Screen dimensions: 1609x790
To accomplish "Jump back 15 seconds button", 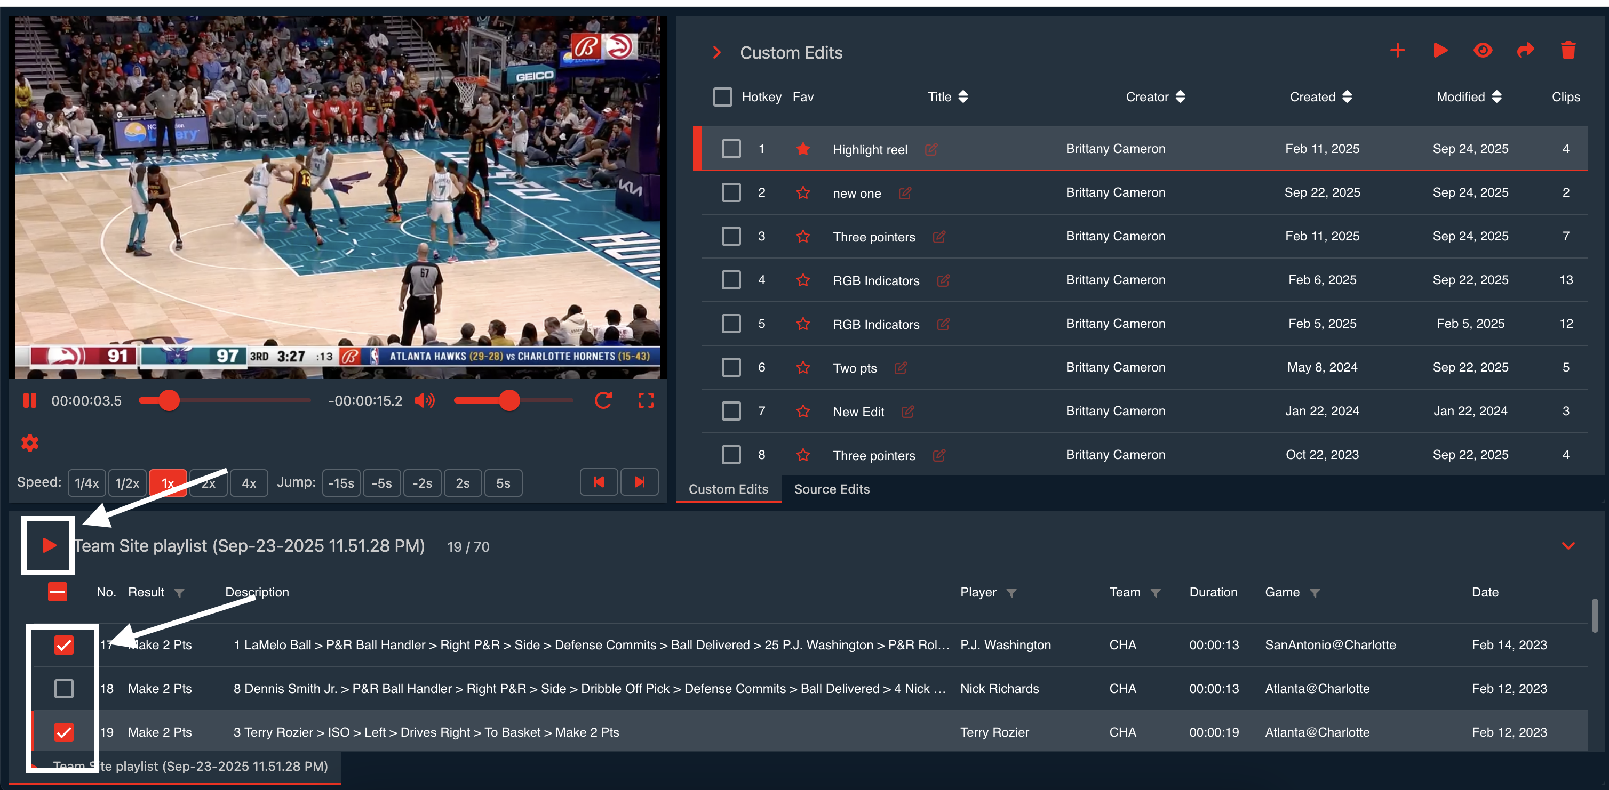I will click(x=341, y=483).
